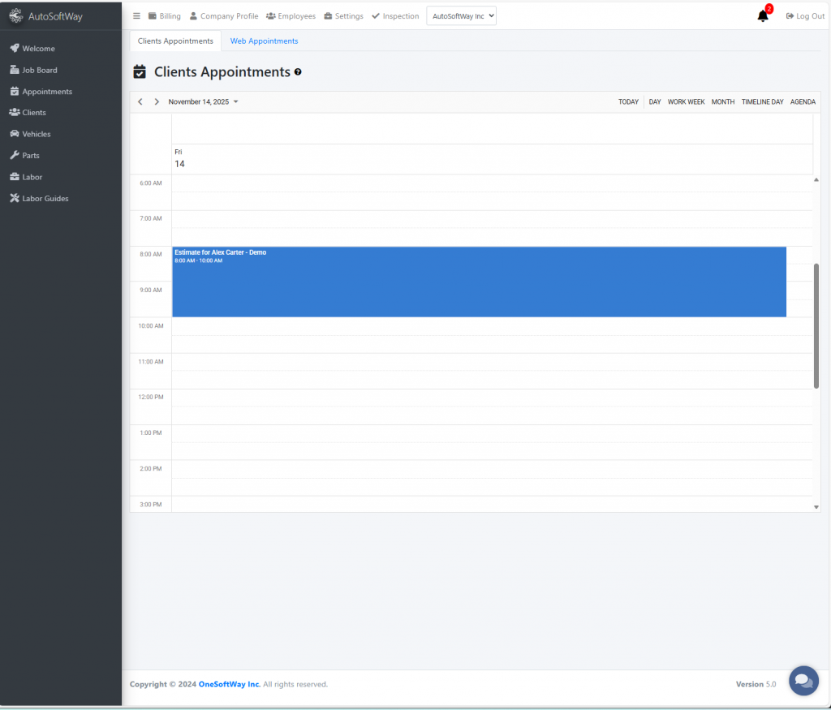Click the help icon beside Clients Appointments
This screenshot has width=831, height=710.
[298, 72]
